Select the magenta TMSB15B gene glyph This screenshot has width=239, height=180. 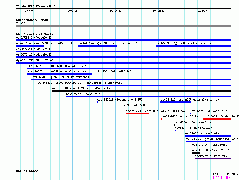[x=221, y=177]
